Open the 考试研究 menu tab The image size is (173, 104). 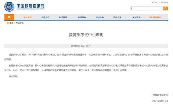pyautogui.click(x=137, y=17)
